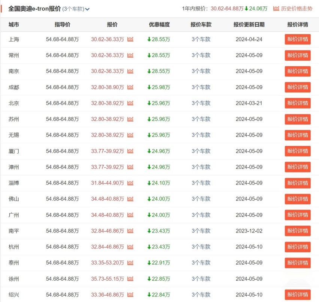This screenshot has width=319, height=302.
Task: Open 3个车款 link in 佛山 row
Action: click(201, 199)
